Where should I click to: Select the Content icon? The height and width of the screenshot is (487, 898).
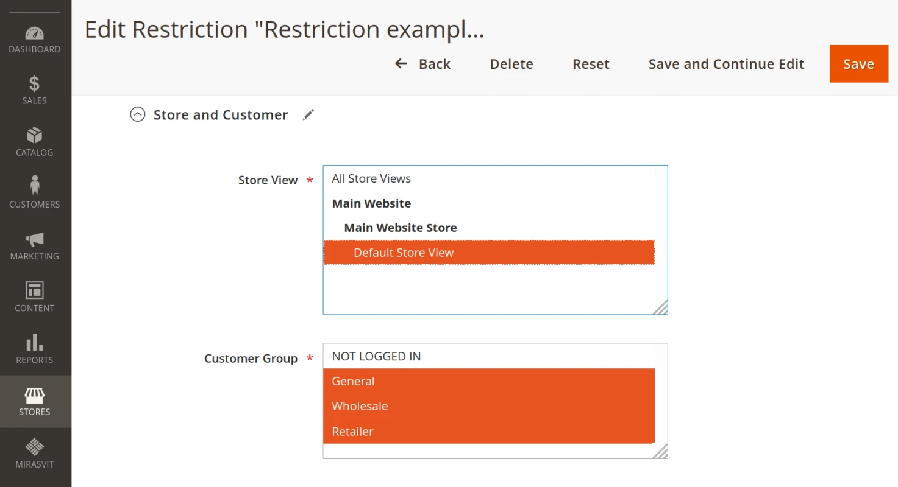point(35,296)
